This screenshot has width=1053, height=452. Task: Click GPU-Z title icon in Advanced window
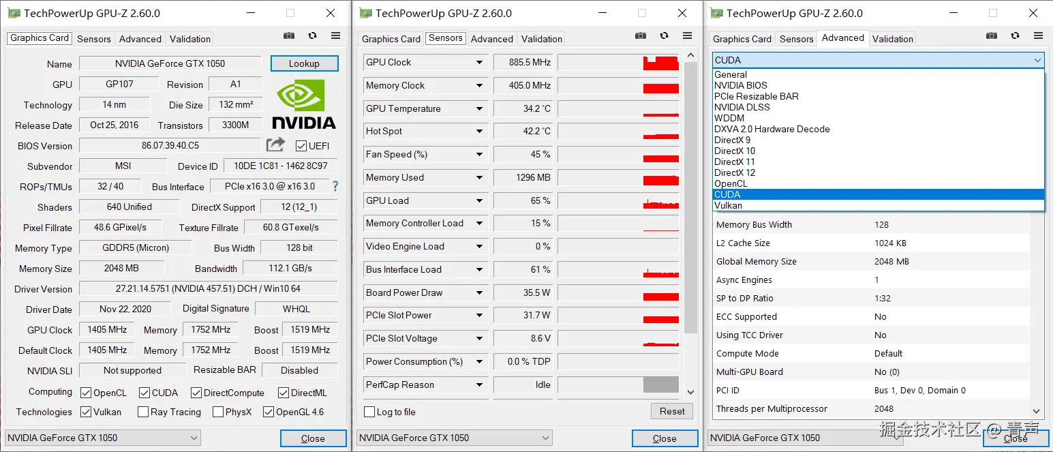coord(716,13)
